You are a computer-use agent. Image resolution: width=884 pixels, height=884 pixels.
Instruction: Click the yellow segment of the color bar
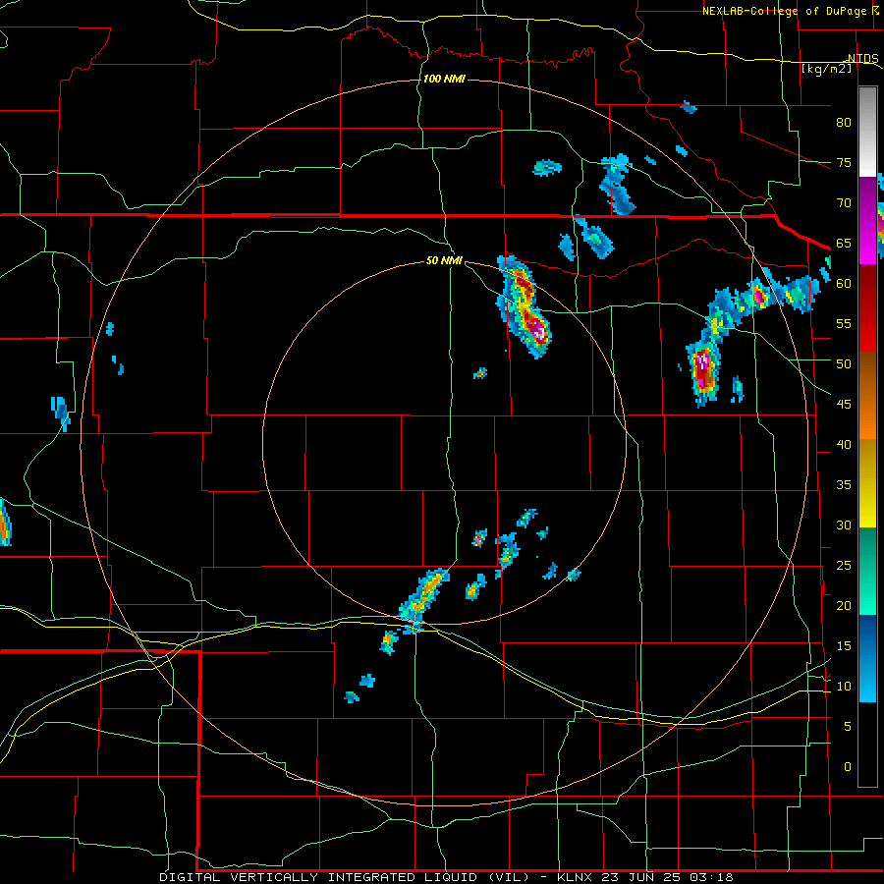[867, 483]
